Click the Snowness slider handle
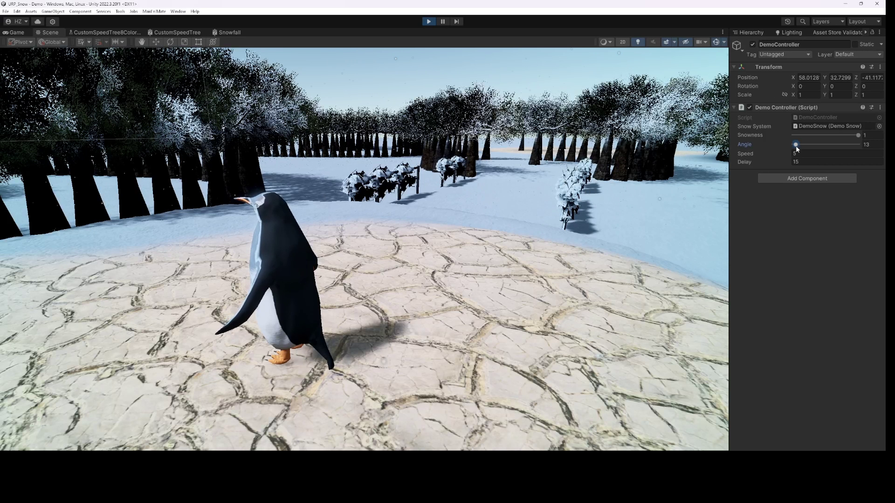This screenshot has width=895, height=503. (x=858, y=136)
